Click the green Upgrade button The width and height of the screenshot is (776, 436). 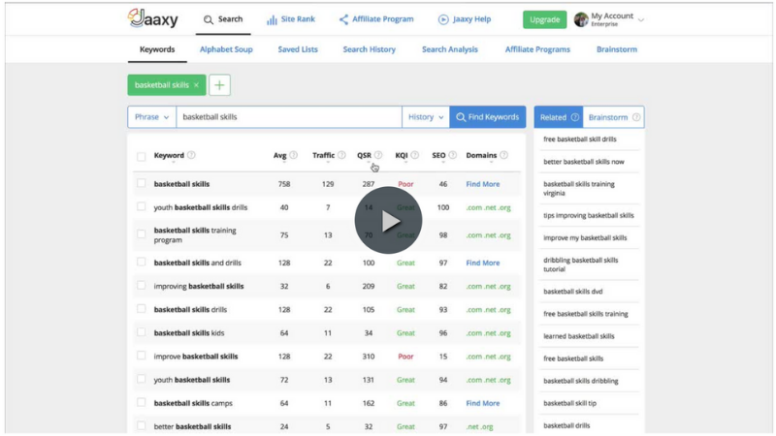point(544,19)
